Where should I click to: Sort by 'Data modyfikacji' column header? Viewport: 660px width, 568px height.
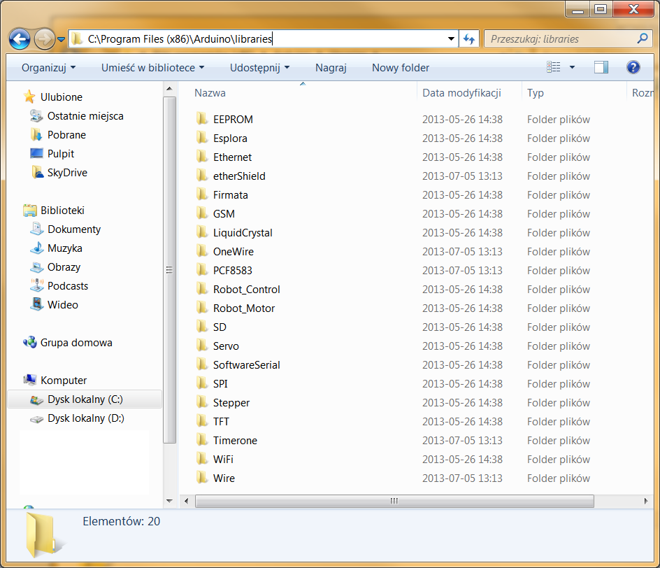coord(461,93)
